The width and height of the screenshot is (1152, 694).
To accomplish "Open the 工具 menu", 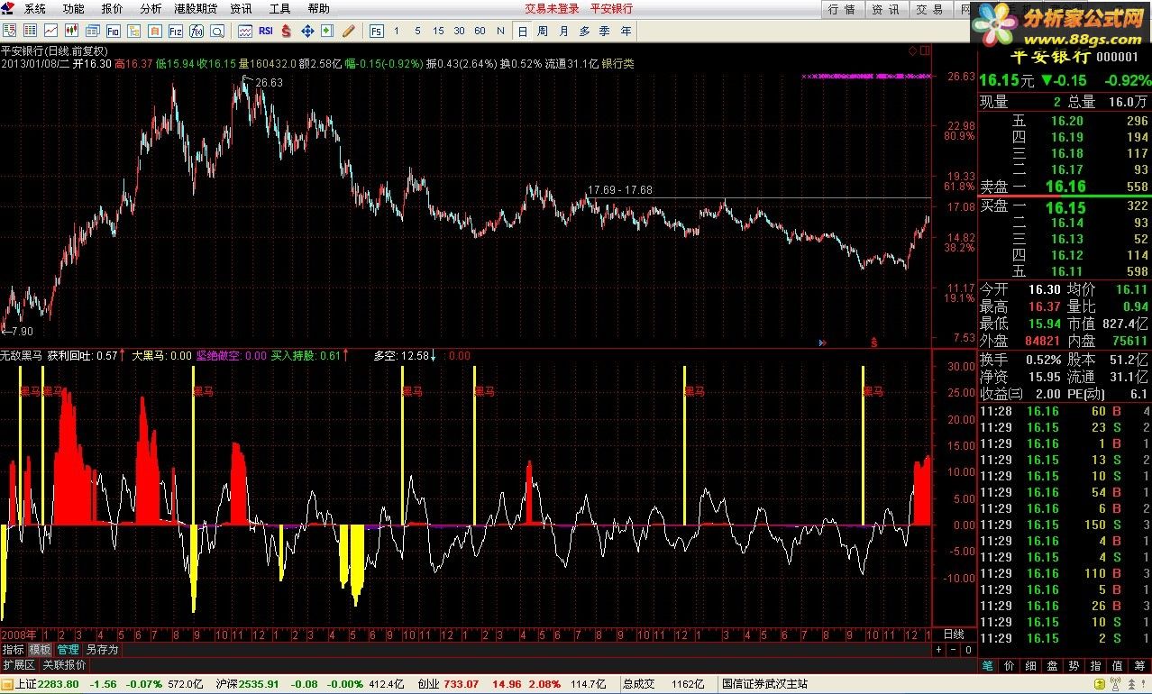I will (x=279, y=9).
